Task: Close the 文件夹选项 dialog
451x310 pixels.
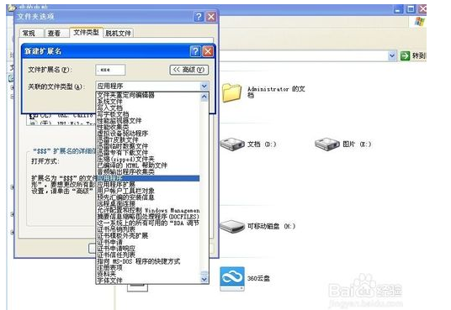Action: coord(211,17)
